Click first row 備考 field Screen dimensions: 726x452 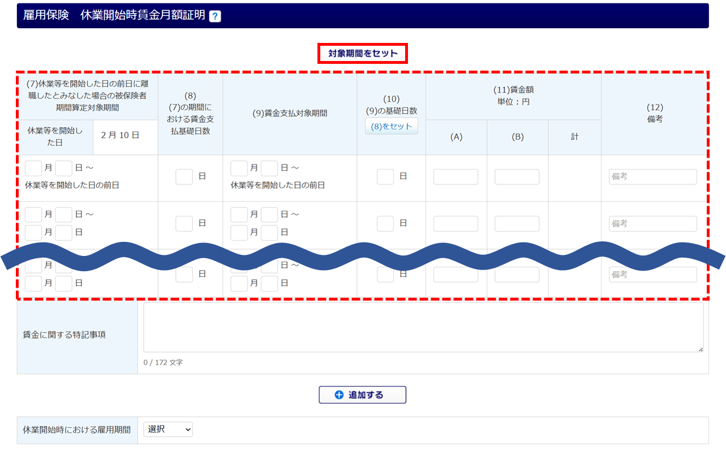tap(653, 177)
